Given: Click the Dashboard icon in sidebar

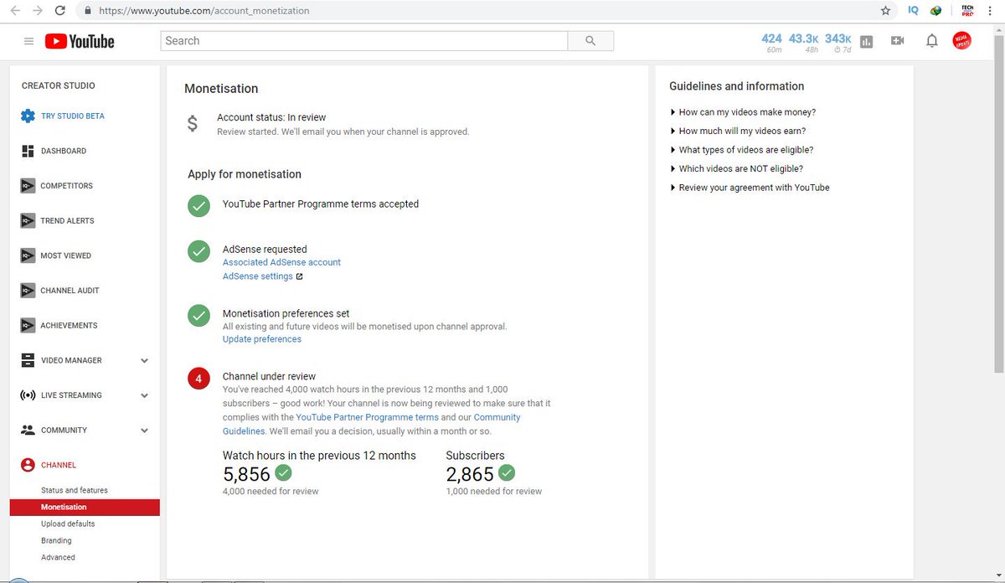Looking at the screenshot, I should click(x=28, y=151).
